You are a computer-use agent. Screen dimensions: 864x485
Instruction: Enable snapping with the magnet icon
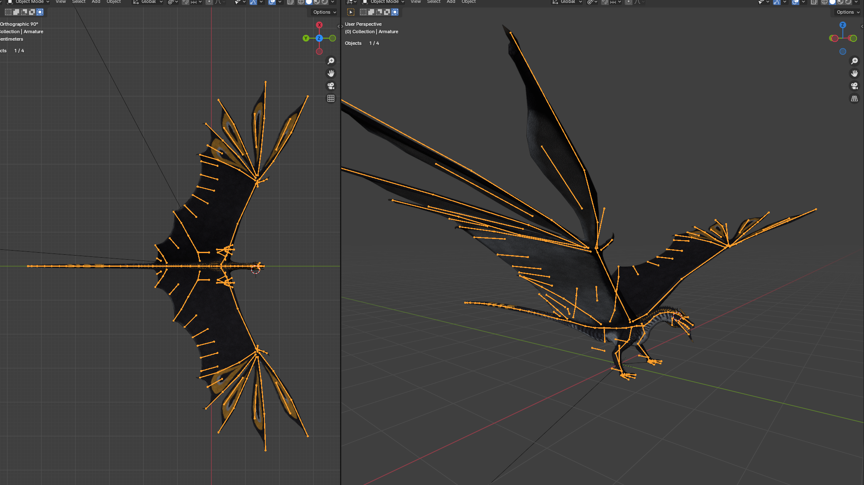pos(186,2)
